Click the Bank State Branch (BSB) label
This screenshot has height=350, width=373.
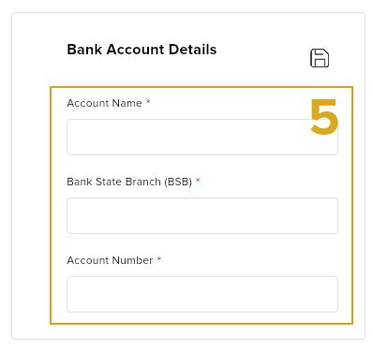click(129, 182)
